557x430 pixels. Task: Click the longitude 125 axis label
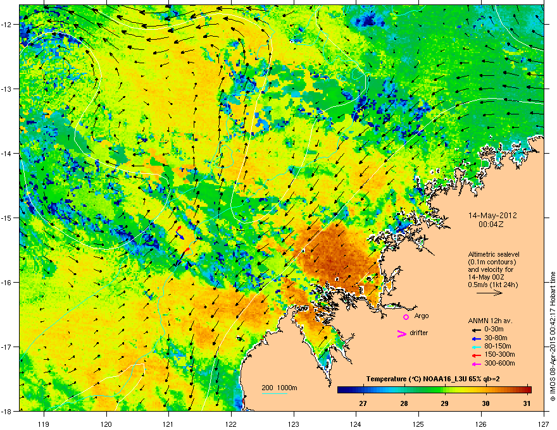pyautogui.click(x=418, y=424)
